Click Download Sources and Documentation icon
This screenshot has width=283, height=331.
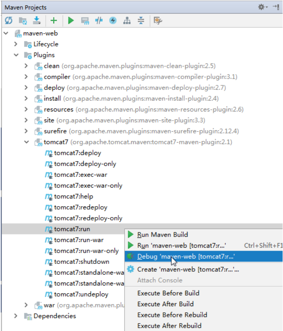click(x=37, y=20)
